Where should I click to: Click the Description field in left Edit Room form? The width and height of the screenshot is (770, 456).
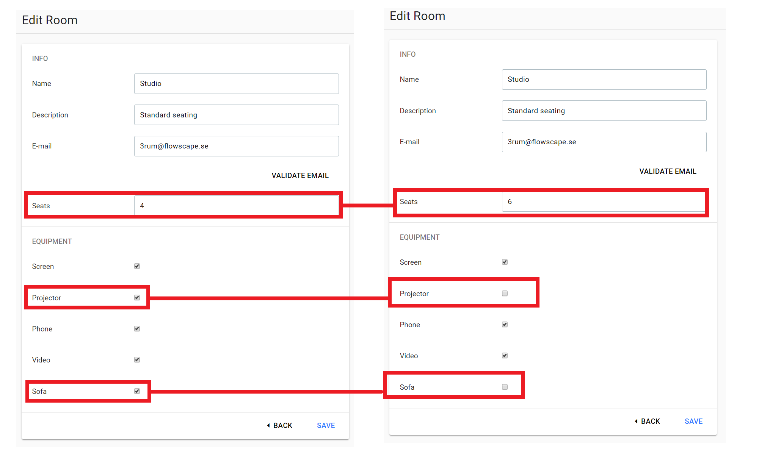[236, 115]
